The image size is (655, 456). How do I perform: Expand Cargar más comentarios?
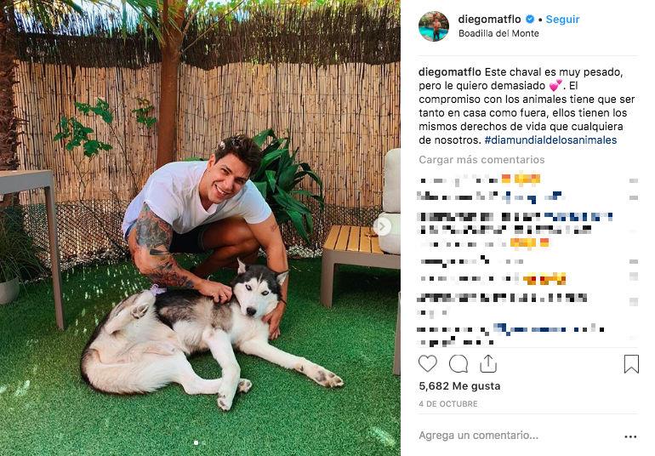coord(481,160)
